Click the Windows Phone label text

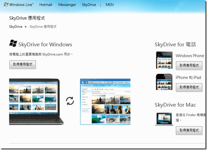(x=190, y=56)
